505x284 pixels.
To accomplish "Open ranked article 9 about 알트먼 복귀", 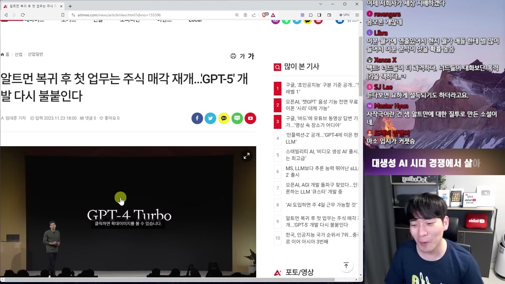I will (x=322, y=221).
